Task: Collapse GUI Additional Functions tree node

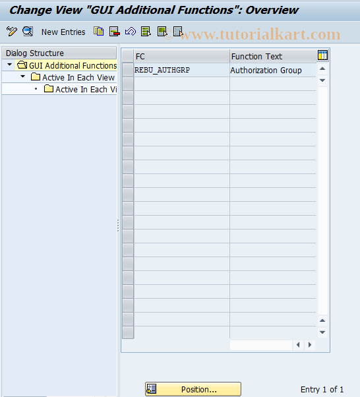Action: coord(10,65)
